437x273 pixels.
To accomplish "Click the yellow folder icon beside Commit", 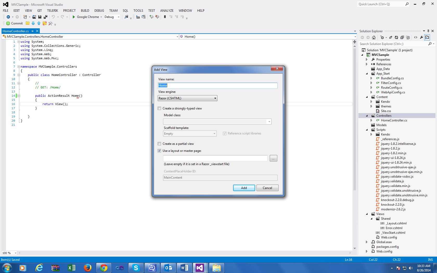I will coord(28,23).
